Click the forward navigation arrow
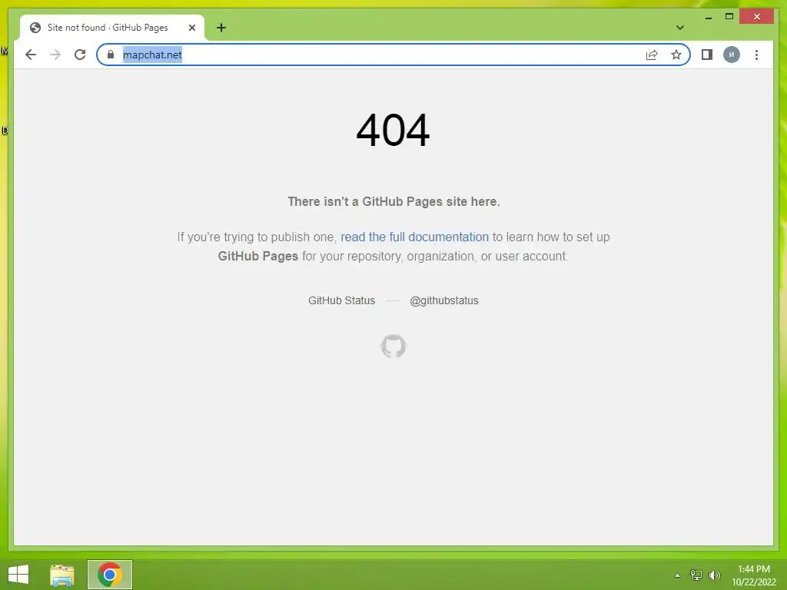The width and height of the screenshot is (787, 590). click(55, 55)
